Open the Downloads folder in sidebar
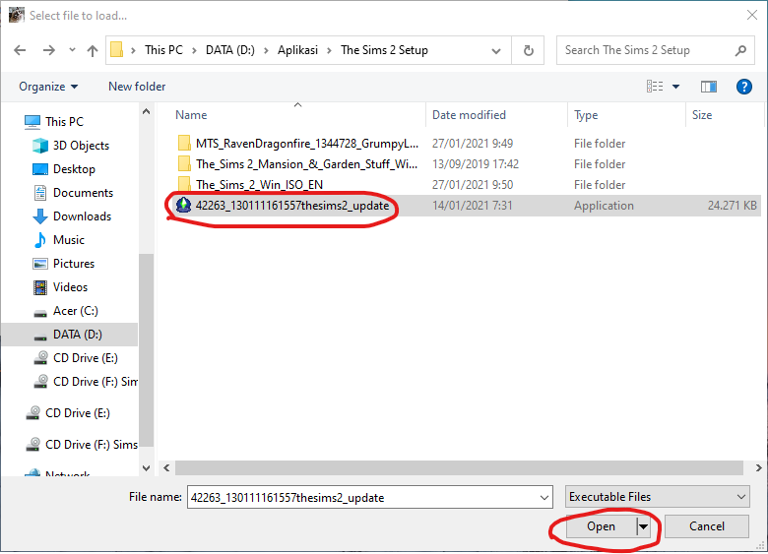This screenshot has width=768, height=554. (x=81, y=216)
